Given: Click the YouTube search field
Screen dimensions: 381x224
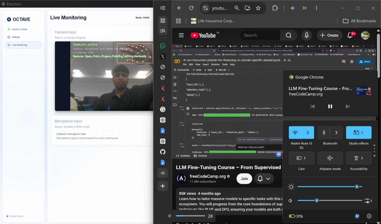Looking at the screenshot, I should (x=260, y=35).
